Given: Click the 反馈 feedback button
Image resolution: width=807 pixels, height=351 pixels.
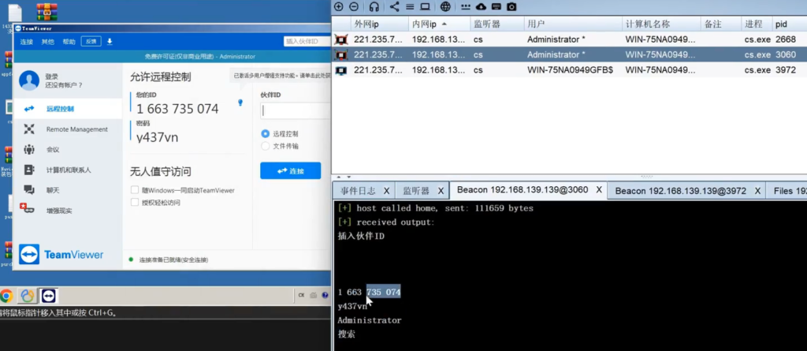Looking at the screenshot, I should point(91,41).
